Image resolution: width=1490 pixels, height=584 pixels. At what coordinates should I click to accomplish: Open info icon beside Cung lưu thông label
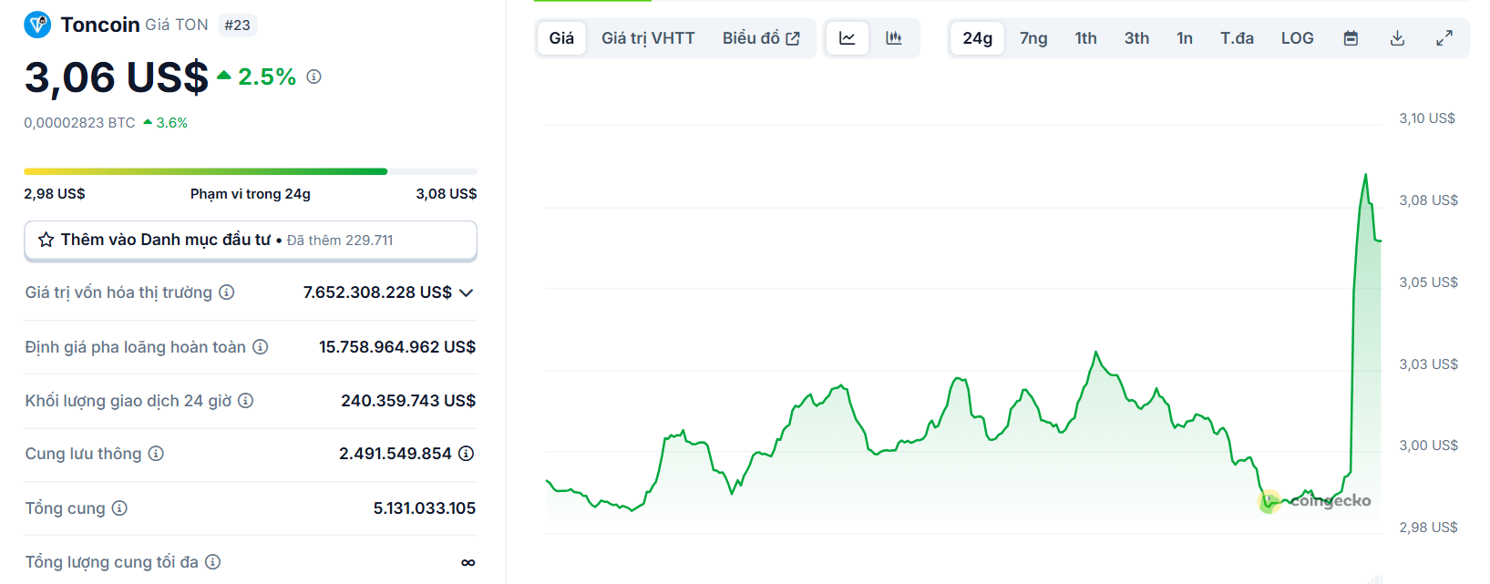(x=156, y=454)
